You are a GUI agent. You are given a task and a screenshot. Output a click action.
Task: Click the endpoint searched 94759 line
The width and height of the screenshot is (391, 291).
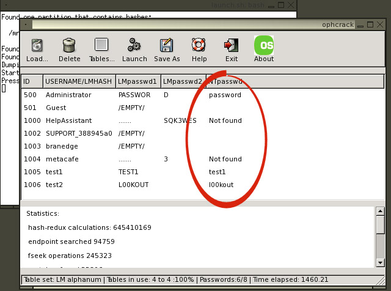[x=71, y=241]
